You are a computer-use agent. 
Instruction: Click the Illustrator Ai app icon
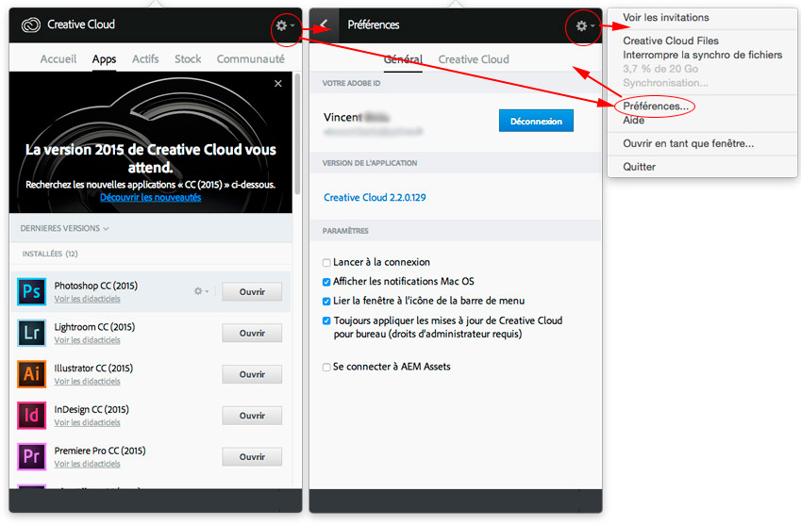click(x=31, y=374)
